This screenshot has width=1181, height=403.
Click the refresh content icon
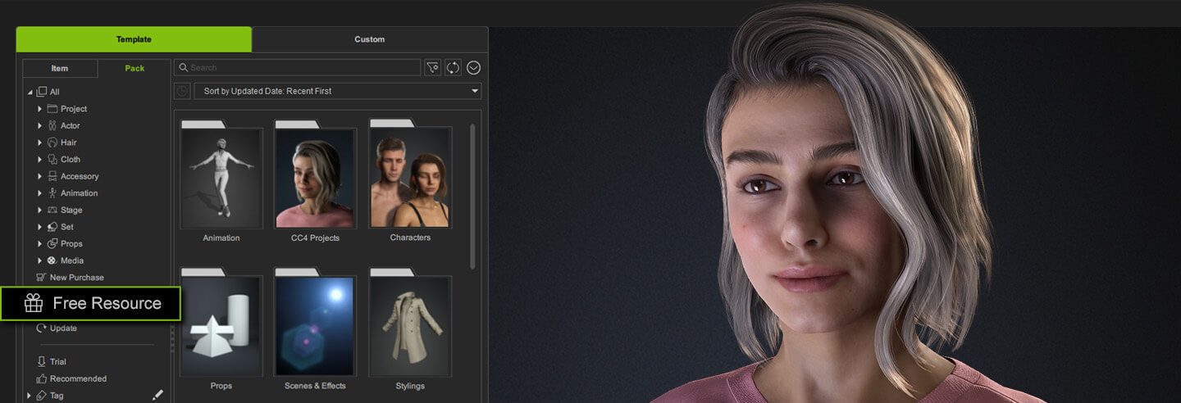tap(453, 68)
